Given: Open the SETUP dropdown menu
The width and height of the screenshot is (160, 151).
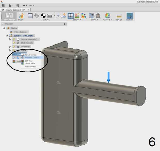Looking at the screenshot, I should 46,20.
